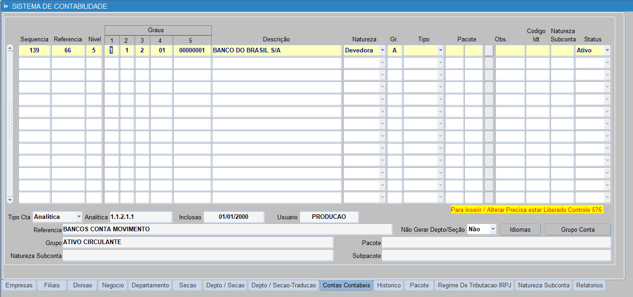Click the record scrollbar down arrow

click(10, 200)
